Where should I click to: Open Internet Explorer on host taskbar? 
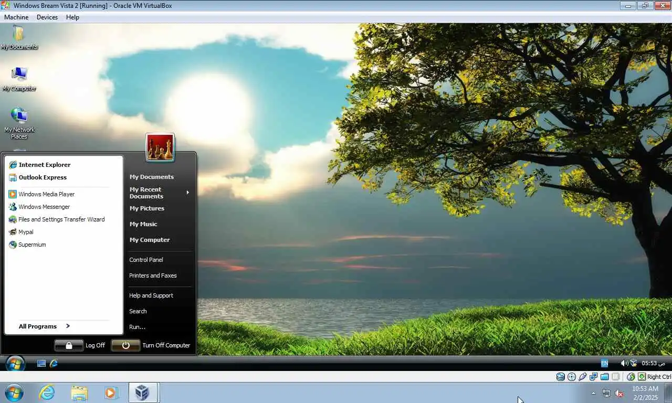(47, 393)
